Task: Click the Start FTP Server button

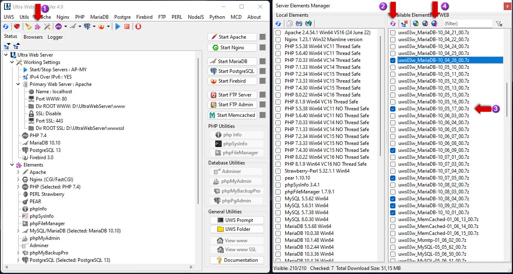Action: tap(232, 95)
